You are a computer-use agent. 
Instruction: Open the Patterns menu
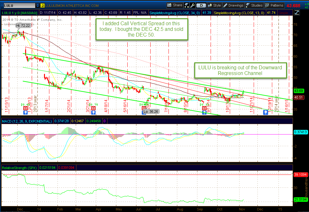point(274,5)
